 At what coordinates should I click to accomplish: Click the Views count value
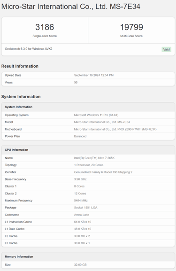click(76, 83)
